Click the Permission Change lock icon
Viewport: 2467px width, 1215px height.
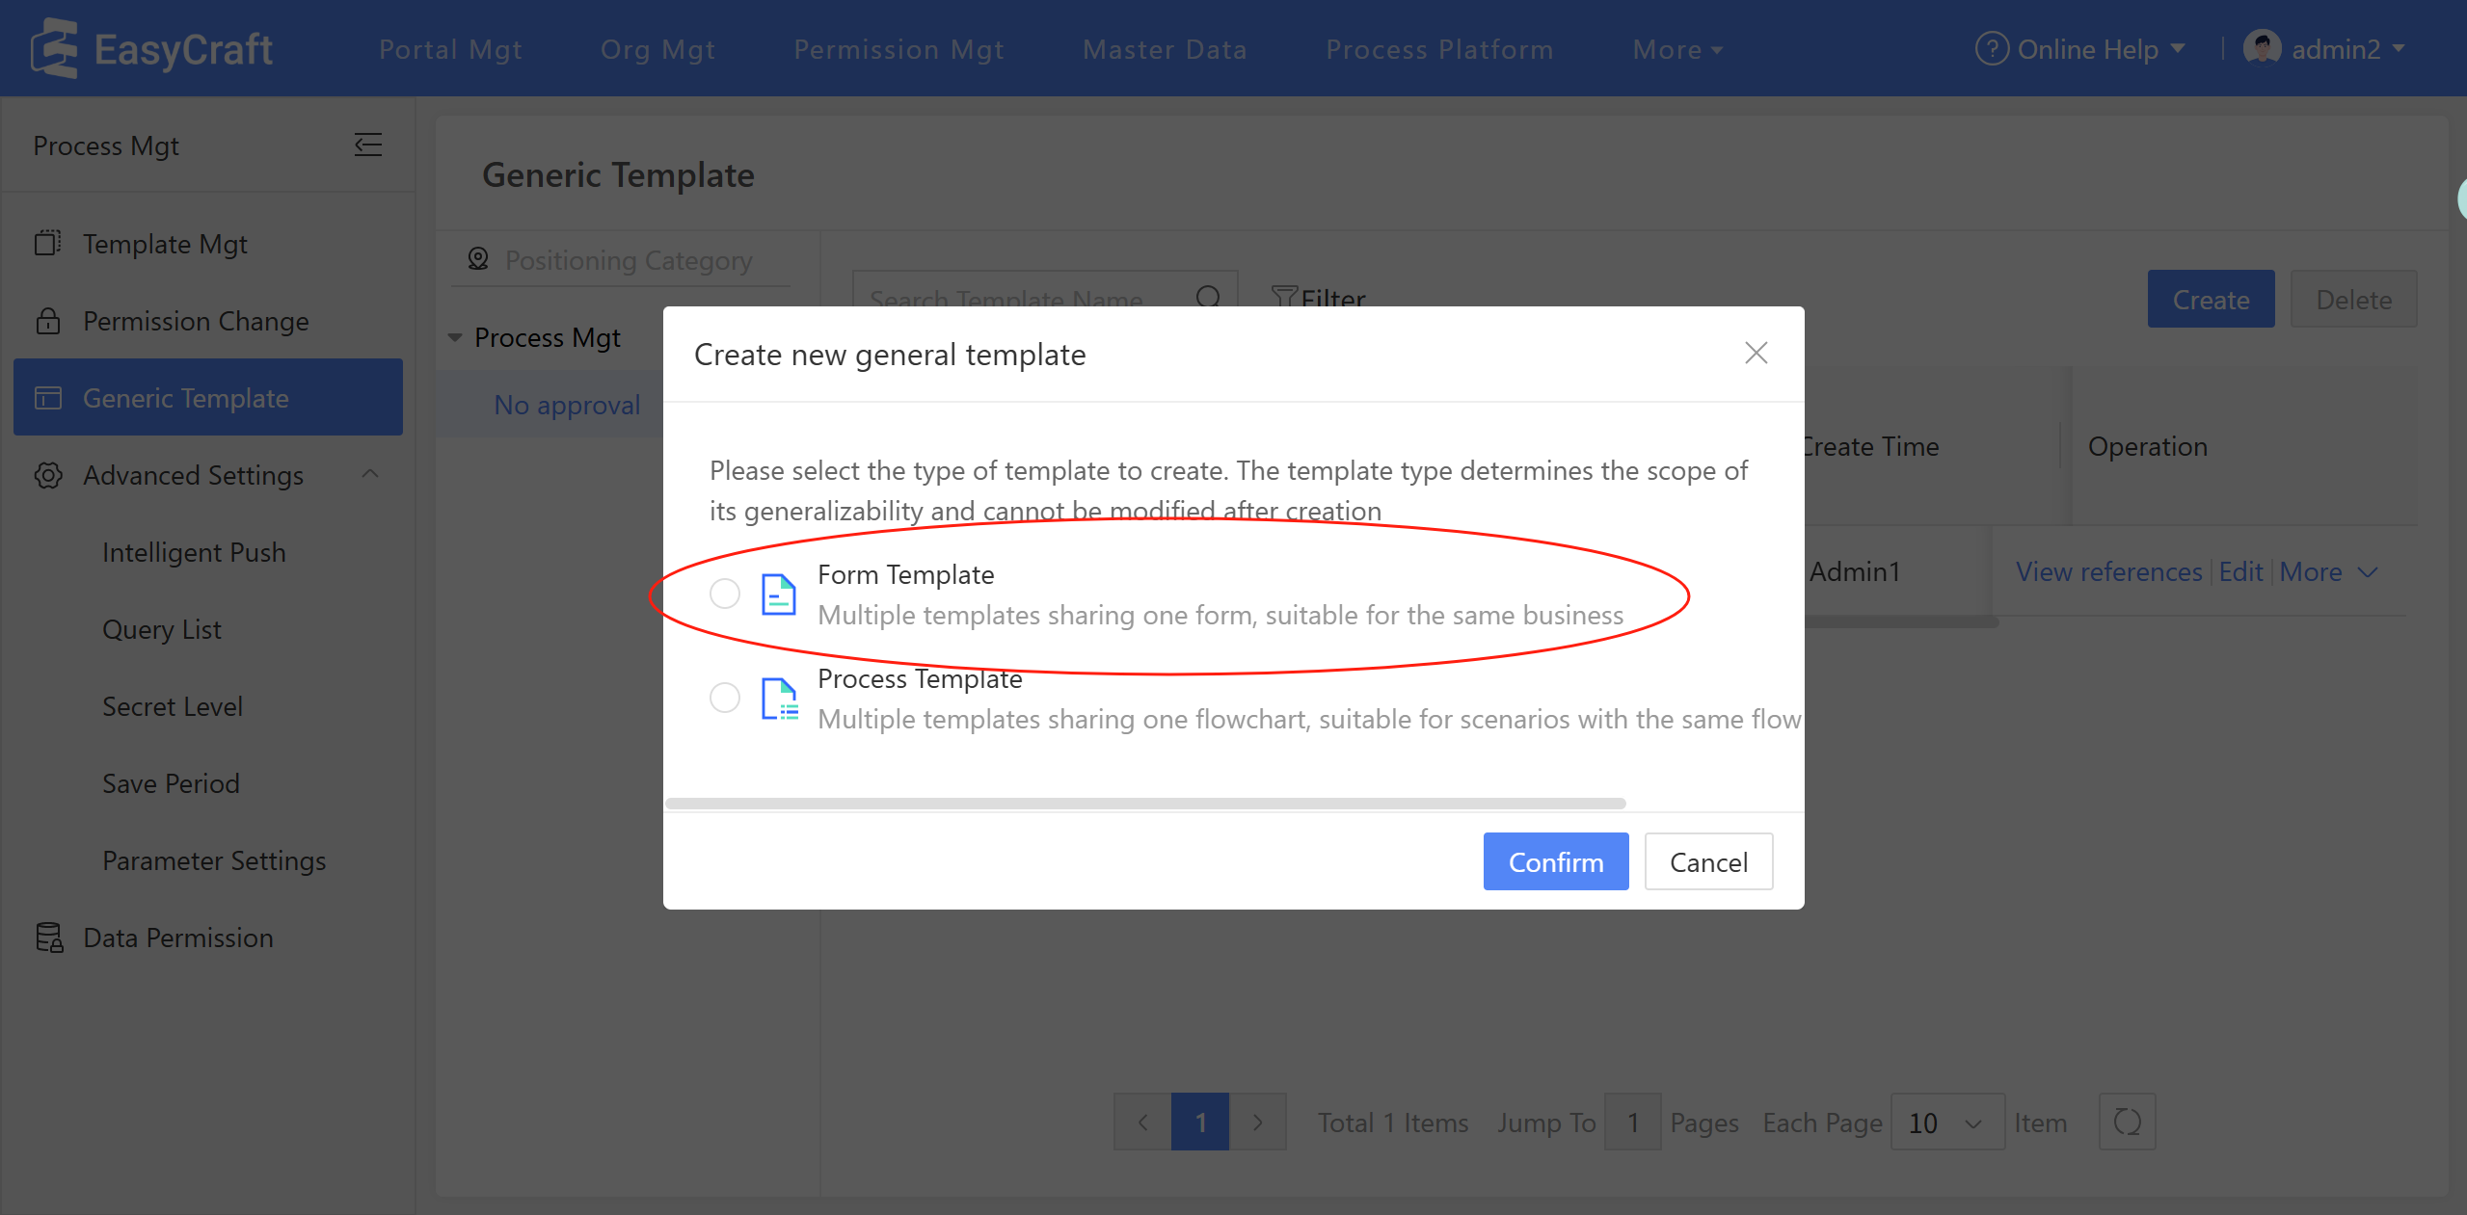pos(47,320)
